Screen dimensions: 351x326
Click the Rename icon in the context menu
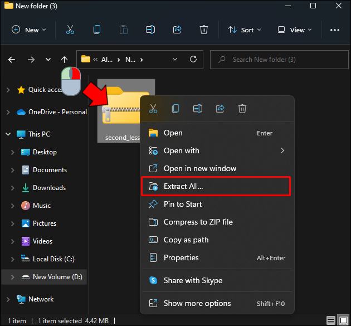(x=198, y=109)
